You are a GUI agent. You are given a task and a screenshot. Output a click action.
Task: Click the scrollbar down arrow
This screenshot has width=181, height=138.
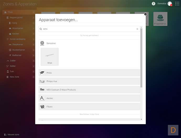141,119
